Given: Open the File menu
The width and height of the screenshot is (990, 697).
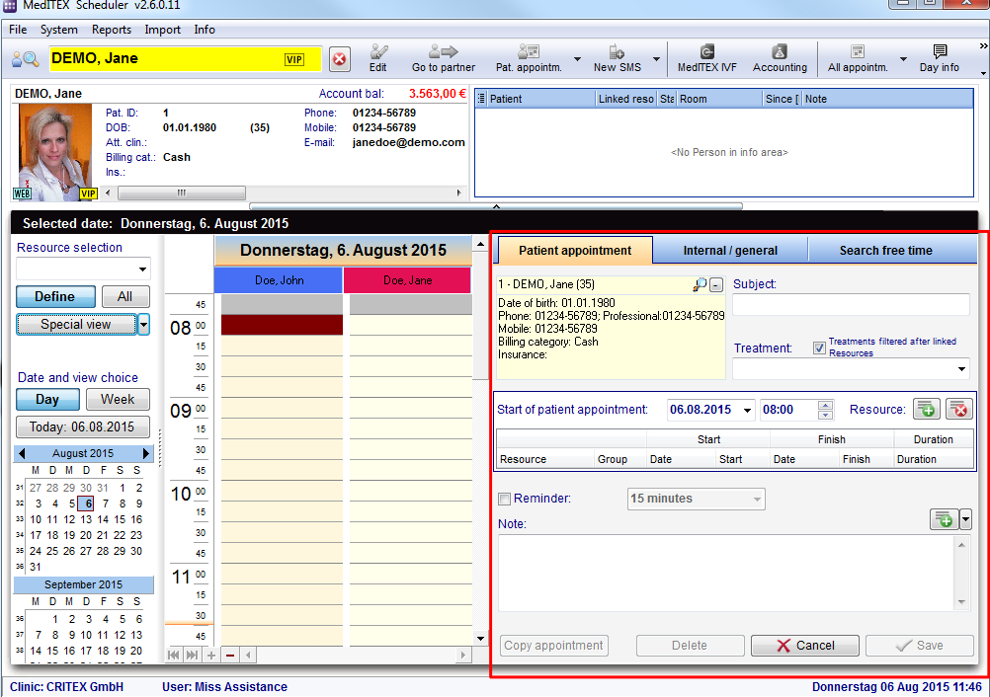Looking at the screenshot, I should (18, 30).
